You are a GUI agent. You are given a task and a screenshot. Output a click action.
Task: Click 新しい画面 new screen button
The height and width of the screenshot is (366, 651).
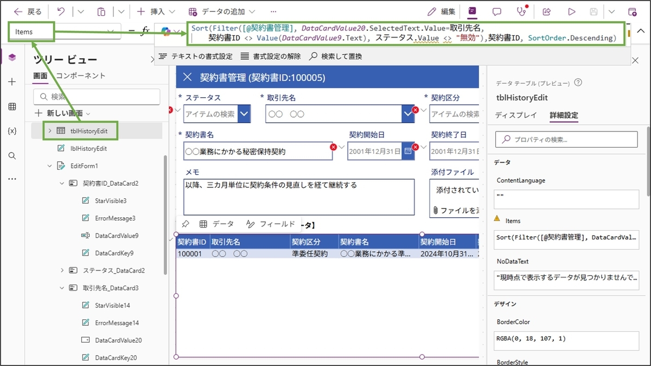coord(62,113)
